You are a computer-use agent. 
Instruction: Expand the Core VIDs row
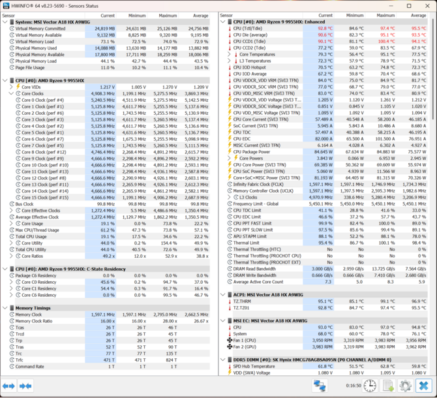pos(11,87)
